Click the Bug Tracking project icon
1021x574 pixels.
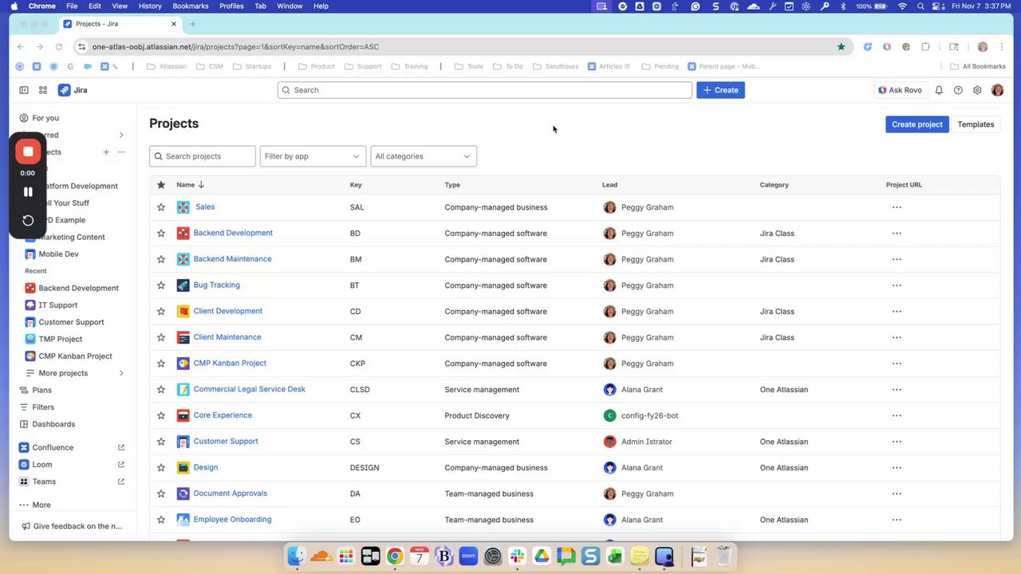pos(183,285)
